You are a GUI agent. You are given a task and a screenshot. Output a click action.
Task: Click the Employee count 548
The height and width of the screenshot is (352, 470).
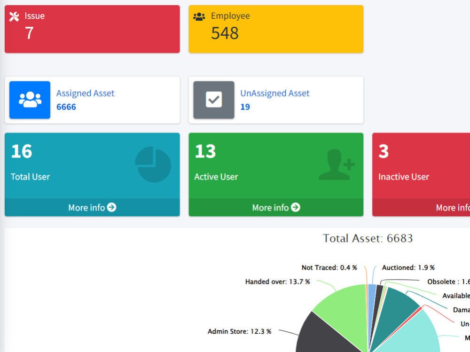point(225,33)
